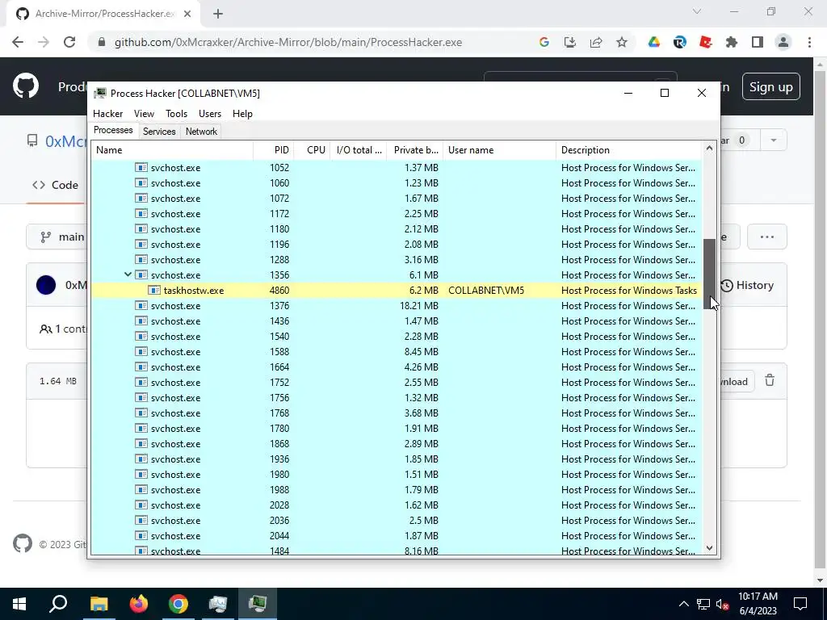Screen dimensions: 827x620
Task: Select svchost.exe row with PID 1936
Action: [x=396, y=459]
